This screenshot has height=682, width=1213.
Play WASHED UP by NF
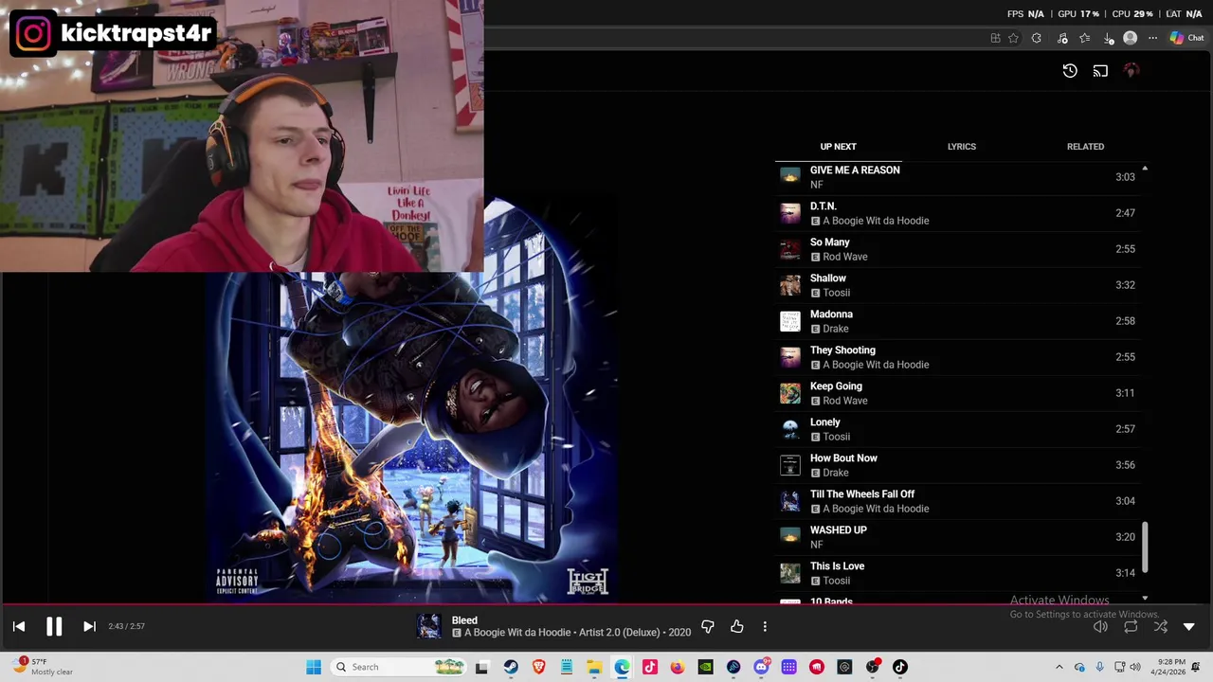point(957,537)
